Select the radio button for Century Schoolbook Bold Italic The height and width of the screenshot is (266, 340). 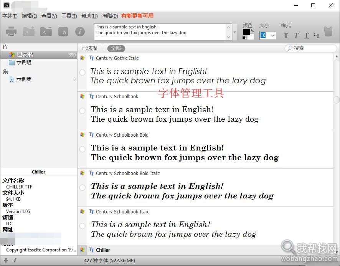pos(82,187)
